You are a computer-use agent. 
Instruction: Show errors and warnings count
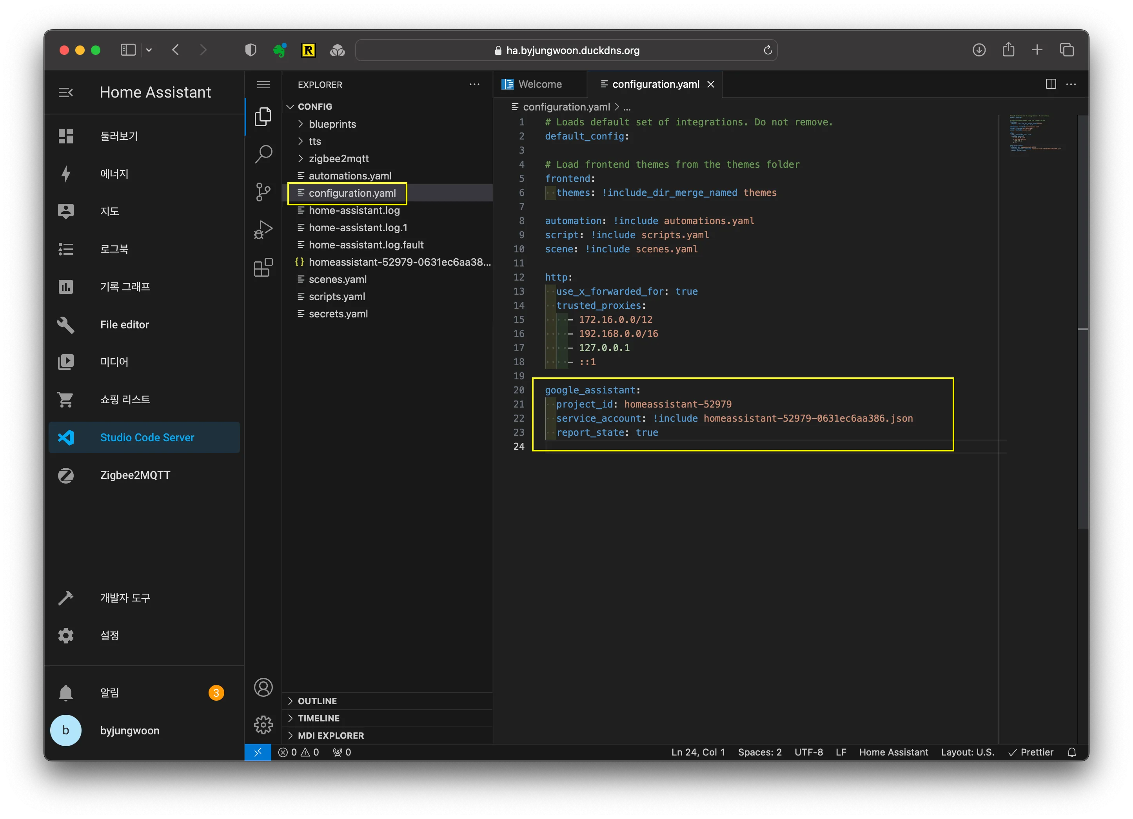[x=299, y=752]
